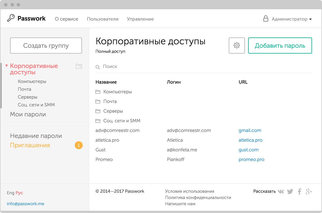Select Компьютеры in sidebar tree
Image resolution: width=322 pixels, height=213 pixels.
point(32,81)
